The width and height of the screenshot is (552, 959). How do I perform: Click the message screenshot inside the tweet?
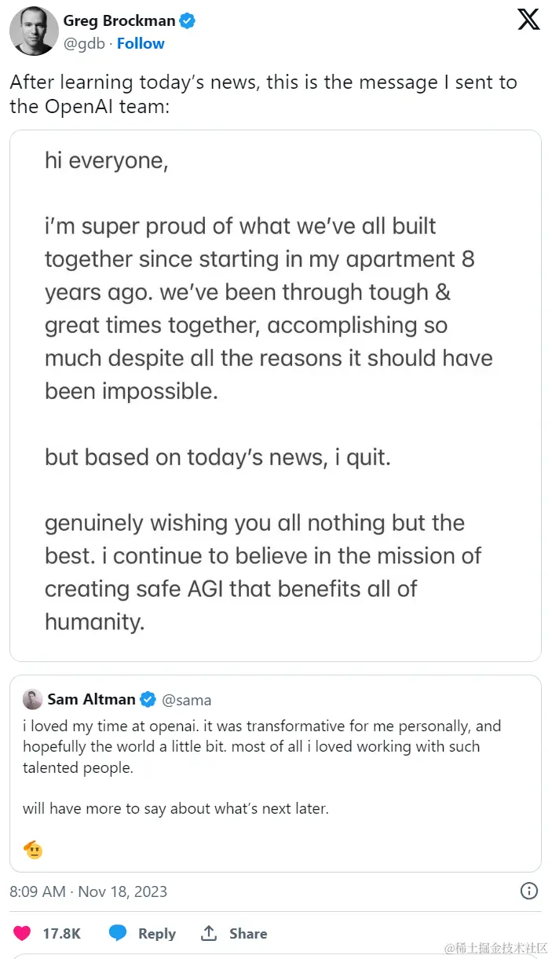tap(276, 397)
